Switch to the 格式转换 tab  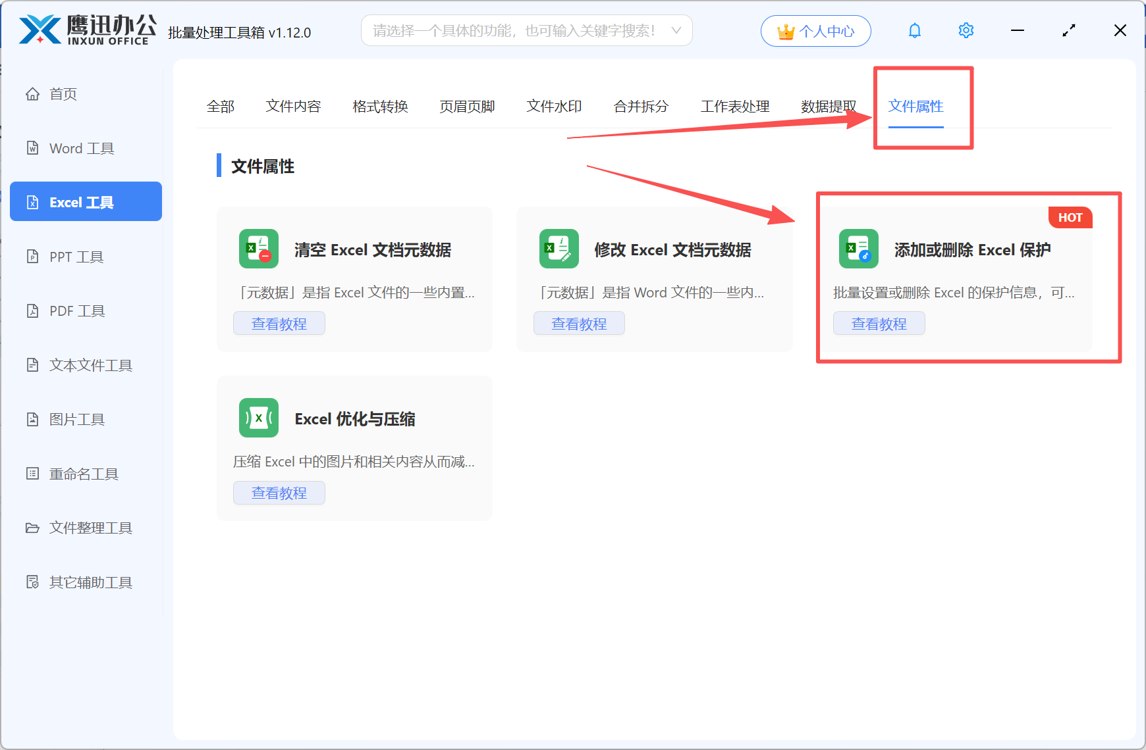point(379,106)
